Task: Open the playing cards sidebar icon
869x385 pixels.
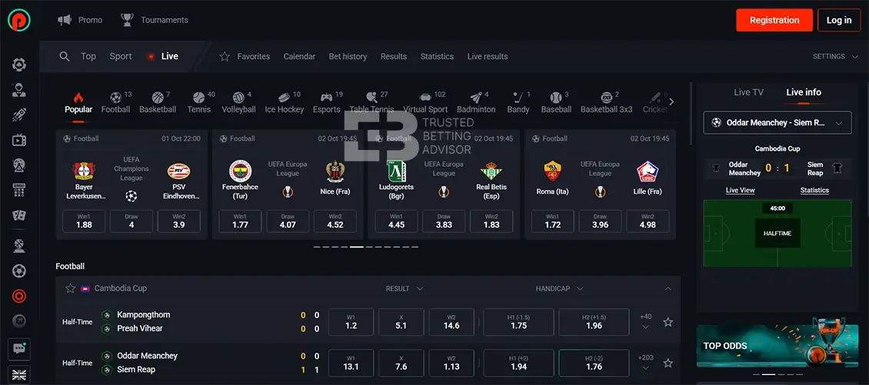Action: pos(19,216)
